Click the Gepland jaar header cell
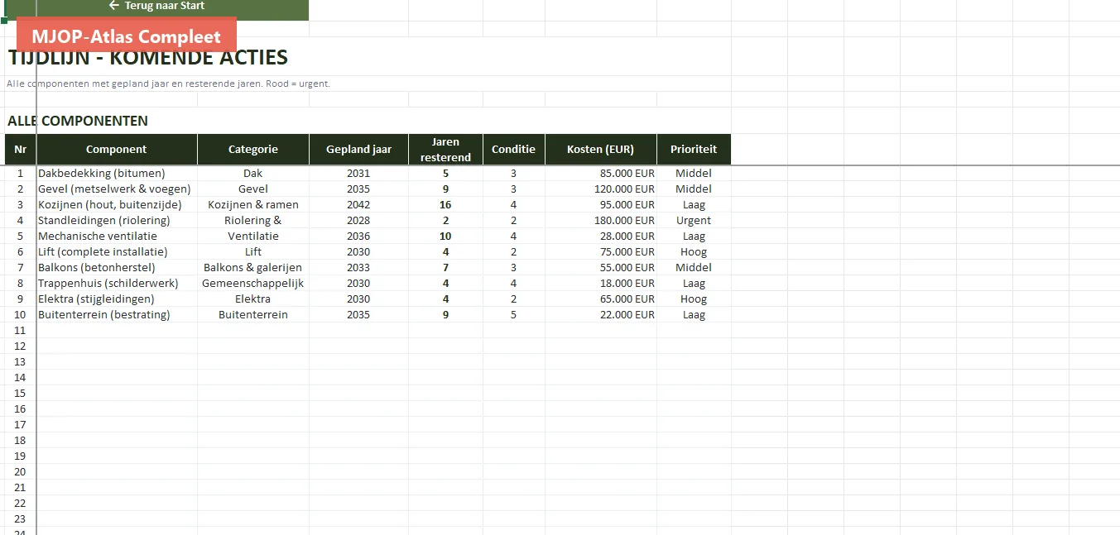This screenshot has width=1120, height=535. [358, 150]
